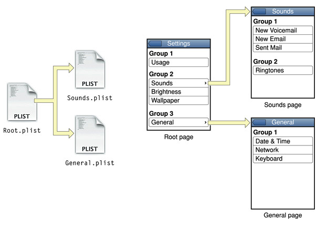
Task: Select Keyboard on General page
Action: [x=283, y=159]
